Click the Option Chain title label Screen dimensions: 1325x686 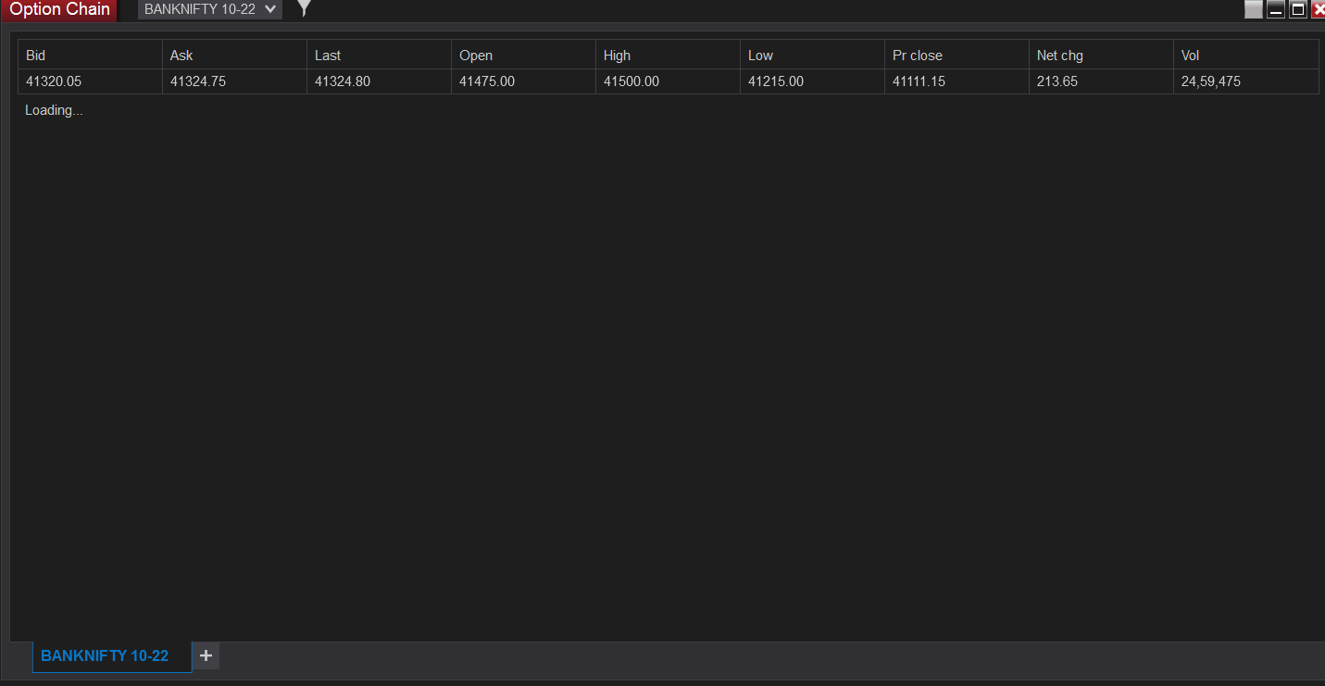pos(59,9)
